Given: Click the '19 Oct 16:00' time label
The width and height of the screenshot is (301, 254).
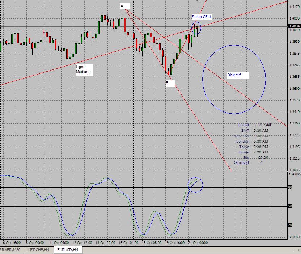Looking at the screenshot, I should [x=175, y=243].
